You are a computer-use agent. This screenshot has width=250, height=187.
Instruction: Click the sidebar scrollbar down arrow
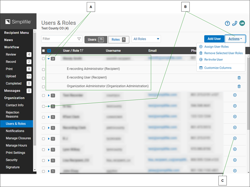coord(35,170)
